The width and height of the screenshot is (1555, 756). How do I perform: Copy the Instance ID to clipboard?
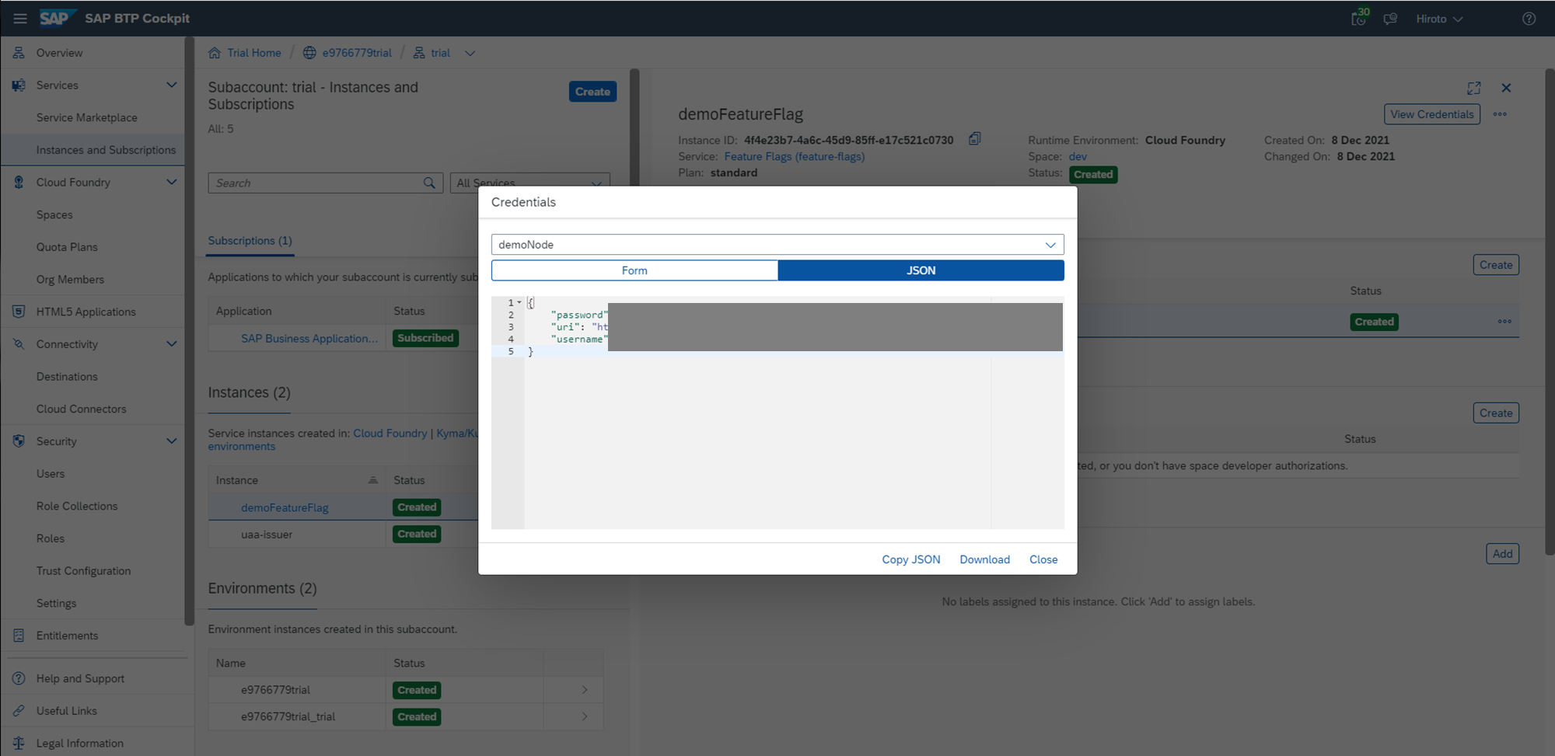974,139
